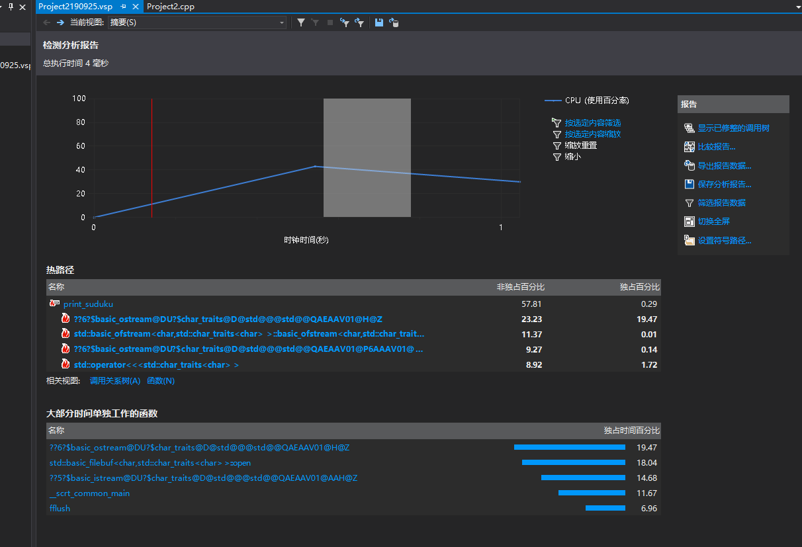Click the 比较报告 compare report icon
The width and height of the screenshot is (802, 547).
689,147
